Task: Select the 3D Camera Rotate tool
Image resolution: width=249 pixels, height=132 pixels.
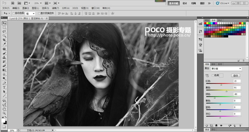Action: click(x=4, y=105)
